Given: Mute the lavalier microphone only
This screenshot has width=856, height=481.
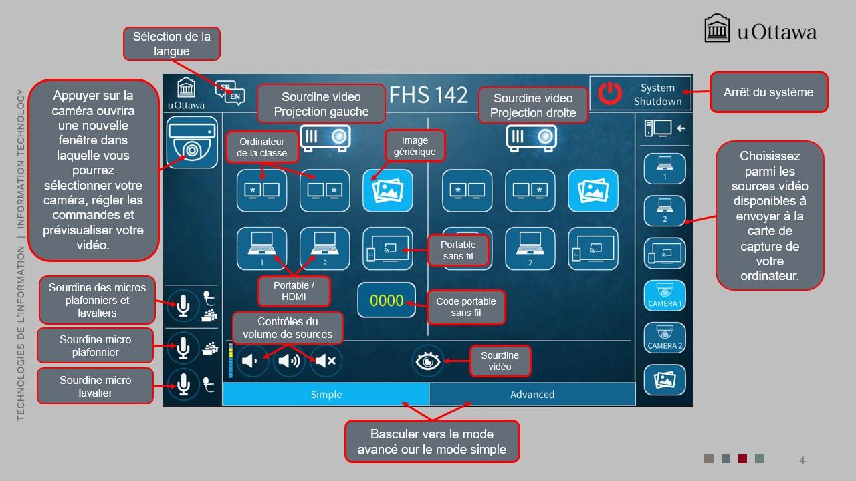Looking at the screenshot, I should [x=183, y=385].
